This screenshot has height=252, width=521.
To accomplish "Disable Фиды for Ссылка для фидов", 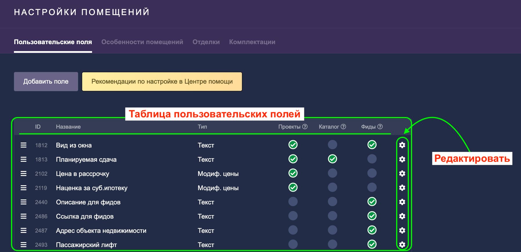I will 372,216.
